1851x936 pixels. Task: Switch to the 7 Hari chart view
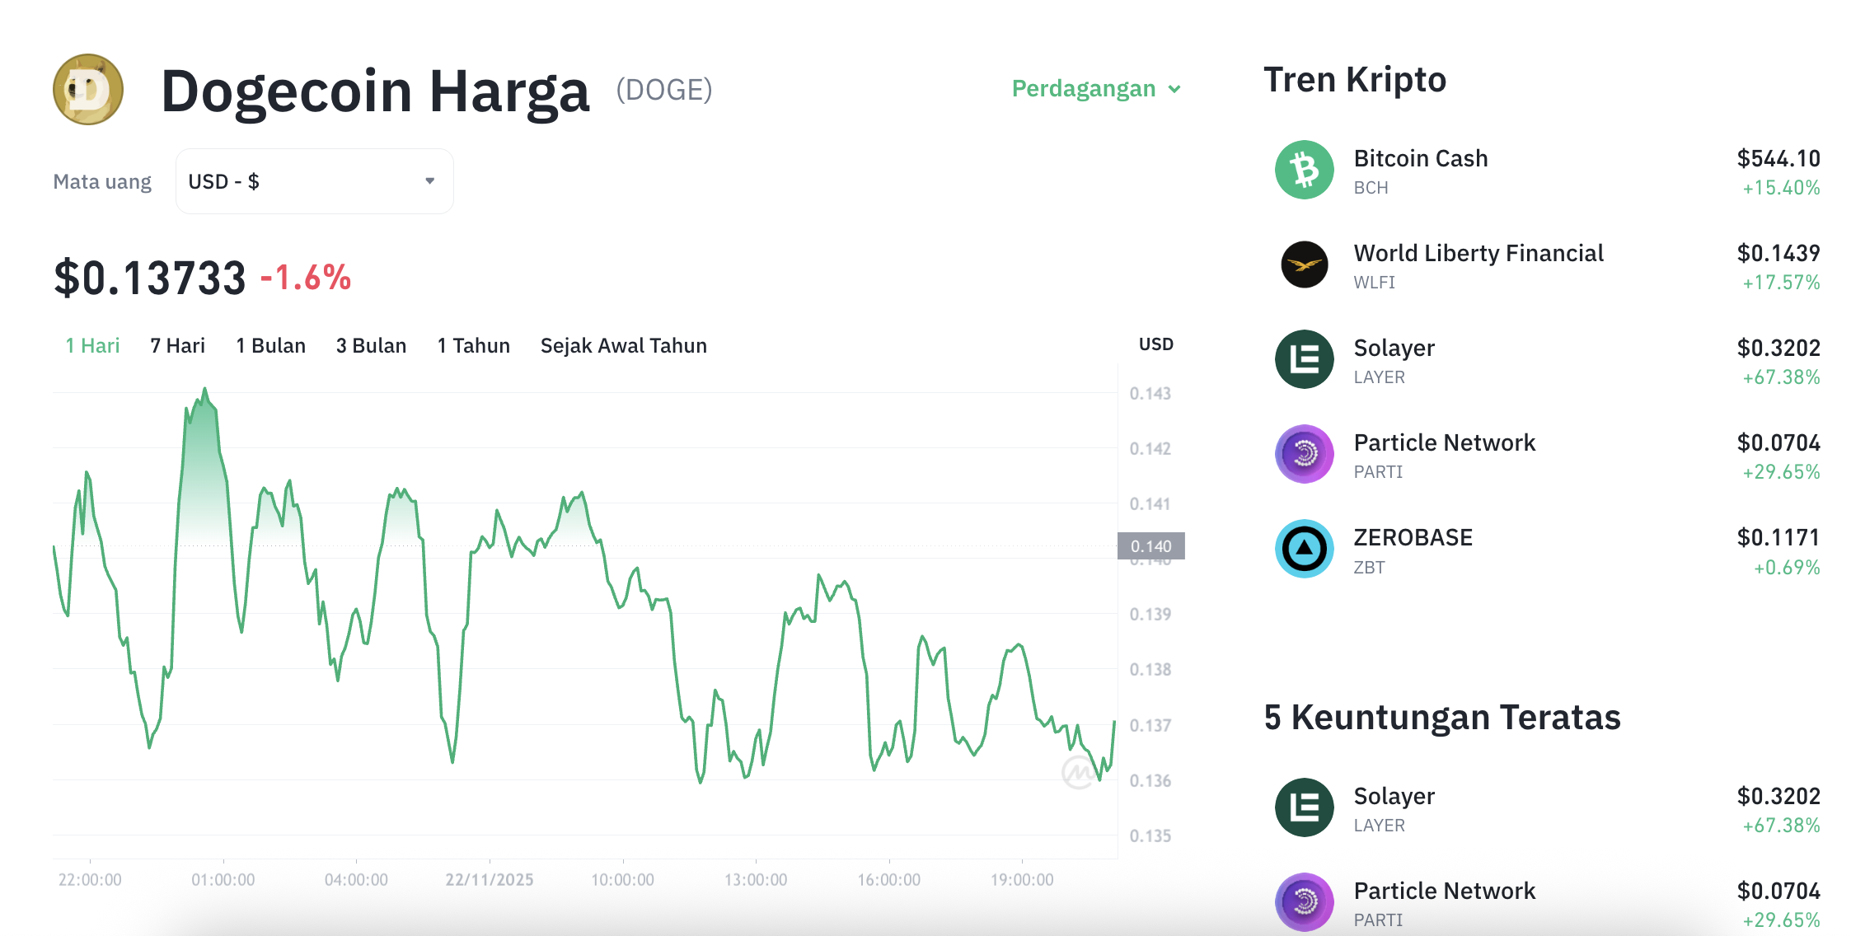point(176,345)
